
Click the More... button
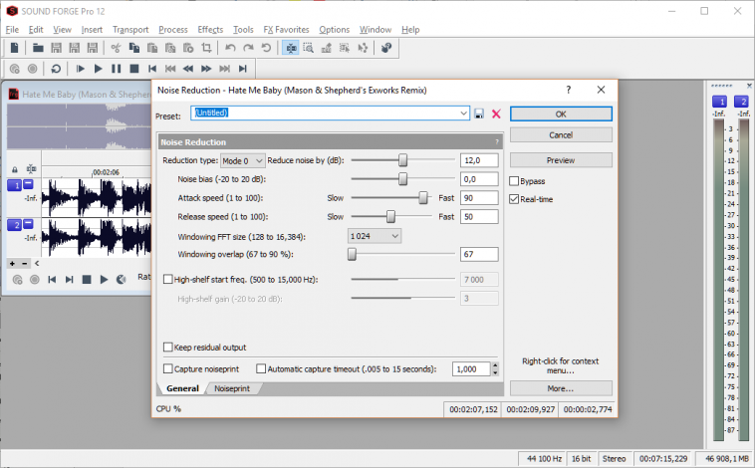tap(561, 388)
